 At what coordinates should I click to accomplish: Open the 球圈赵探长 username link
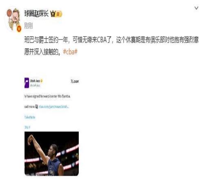coord(36,14)
